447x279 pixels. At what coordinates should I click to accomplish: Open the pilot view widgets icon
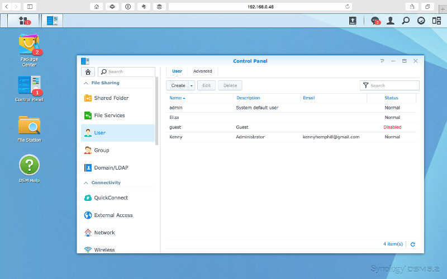(436, 21)
